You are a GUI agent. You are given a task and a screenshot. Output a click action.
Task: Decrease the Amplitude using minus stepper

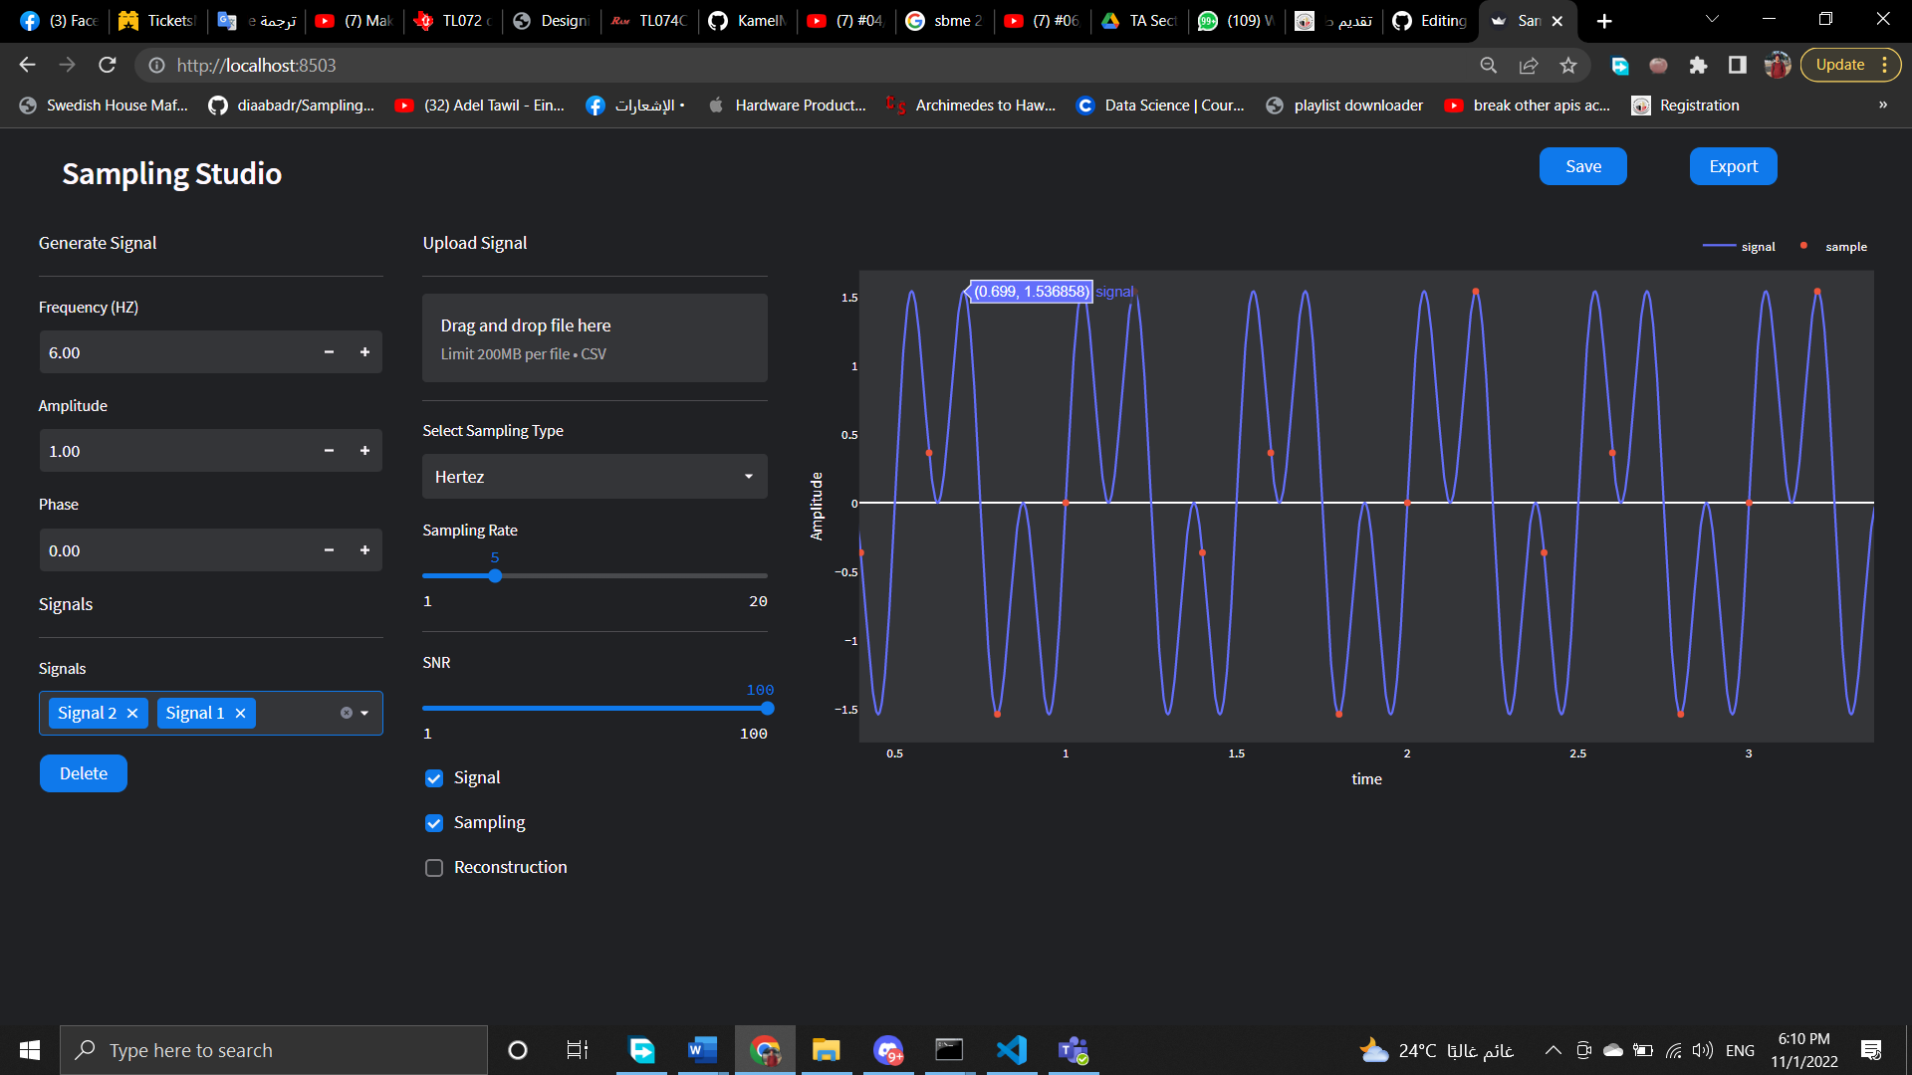[x=329, y=450]
